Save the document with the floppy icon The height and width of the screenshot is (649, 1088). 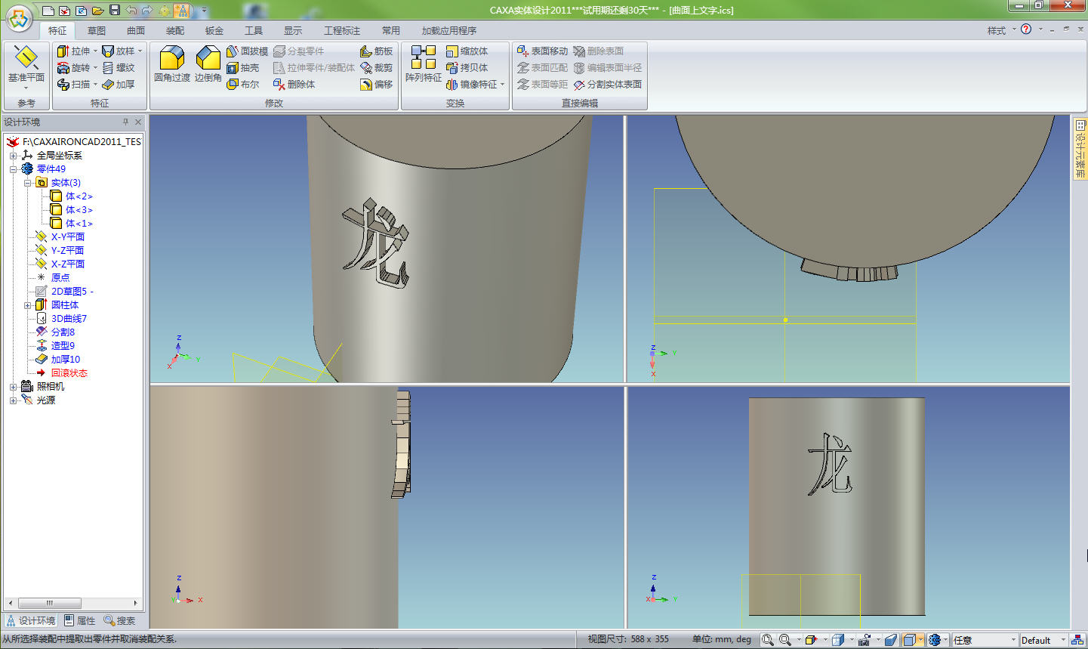coord(115,11)
